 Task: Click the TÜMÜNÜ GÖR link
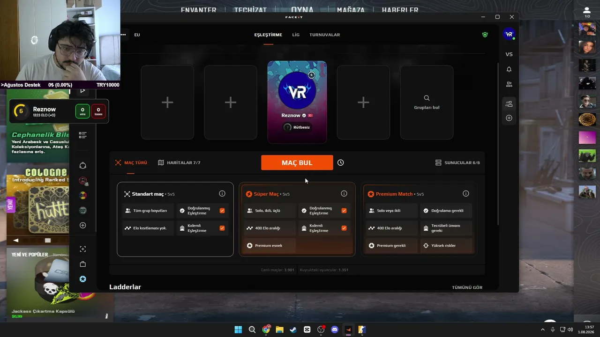(467, 287)
